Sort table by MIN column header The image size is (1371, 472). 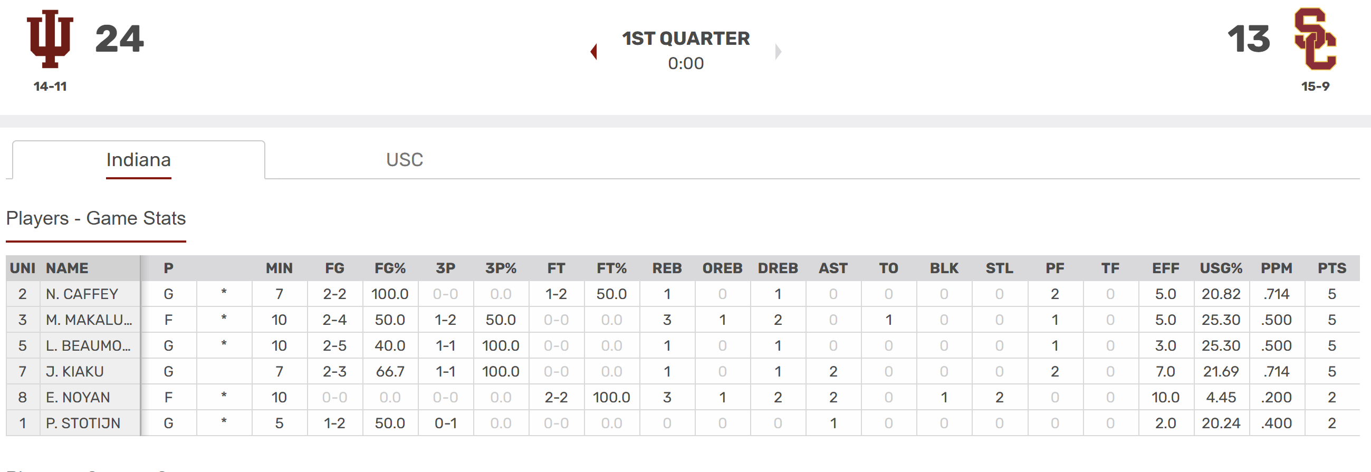(279, 268)
